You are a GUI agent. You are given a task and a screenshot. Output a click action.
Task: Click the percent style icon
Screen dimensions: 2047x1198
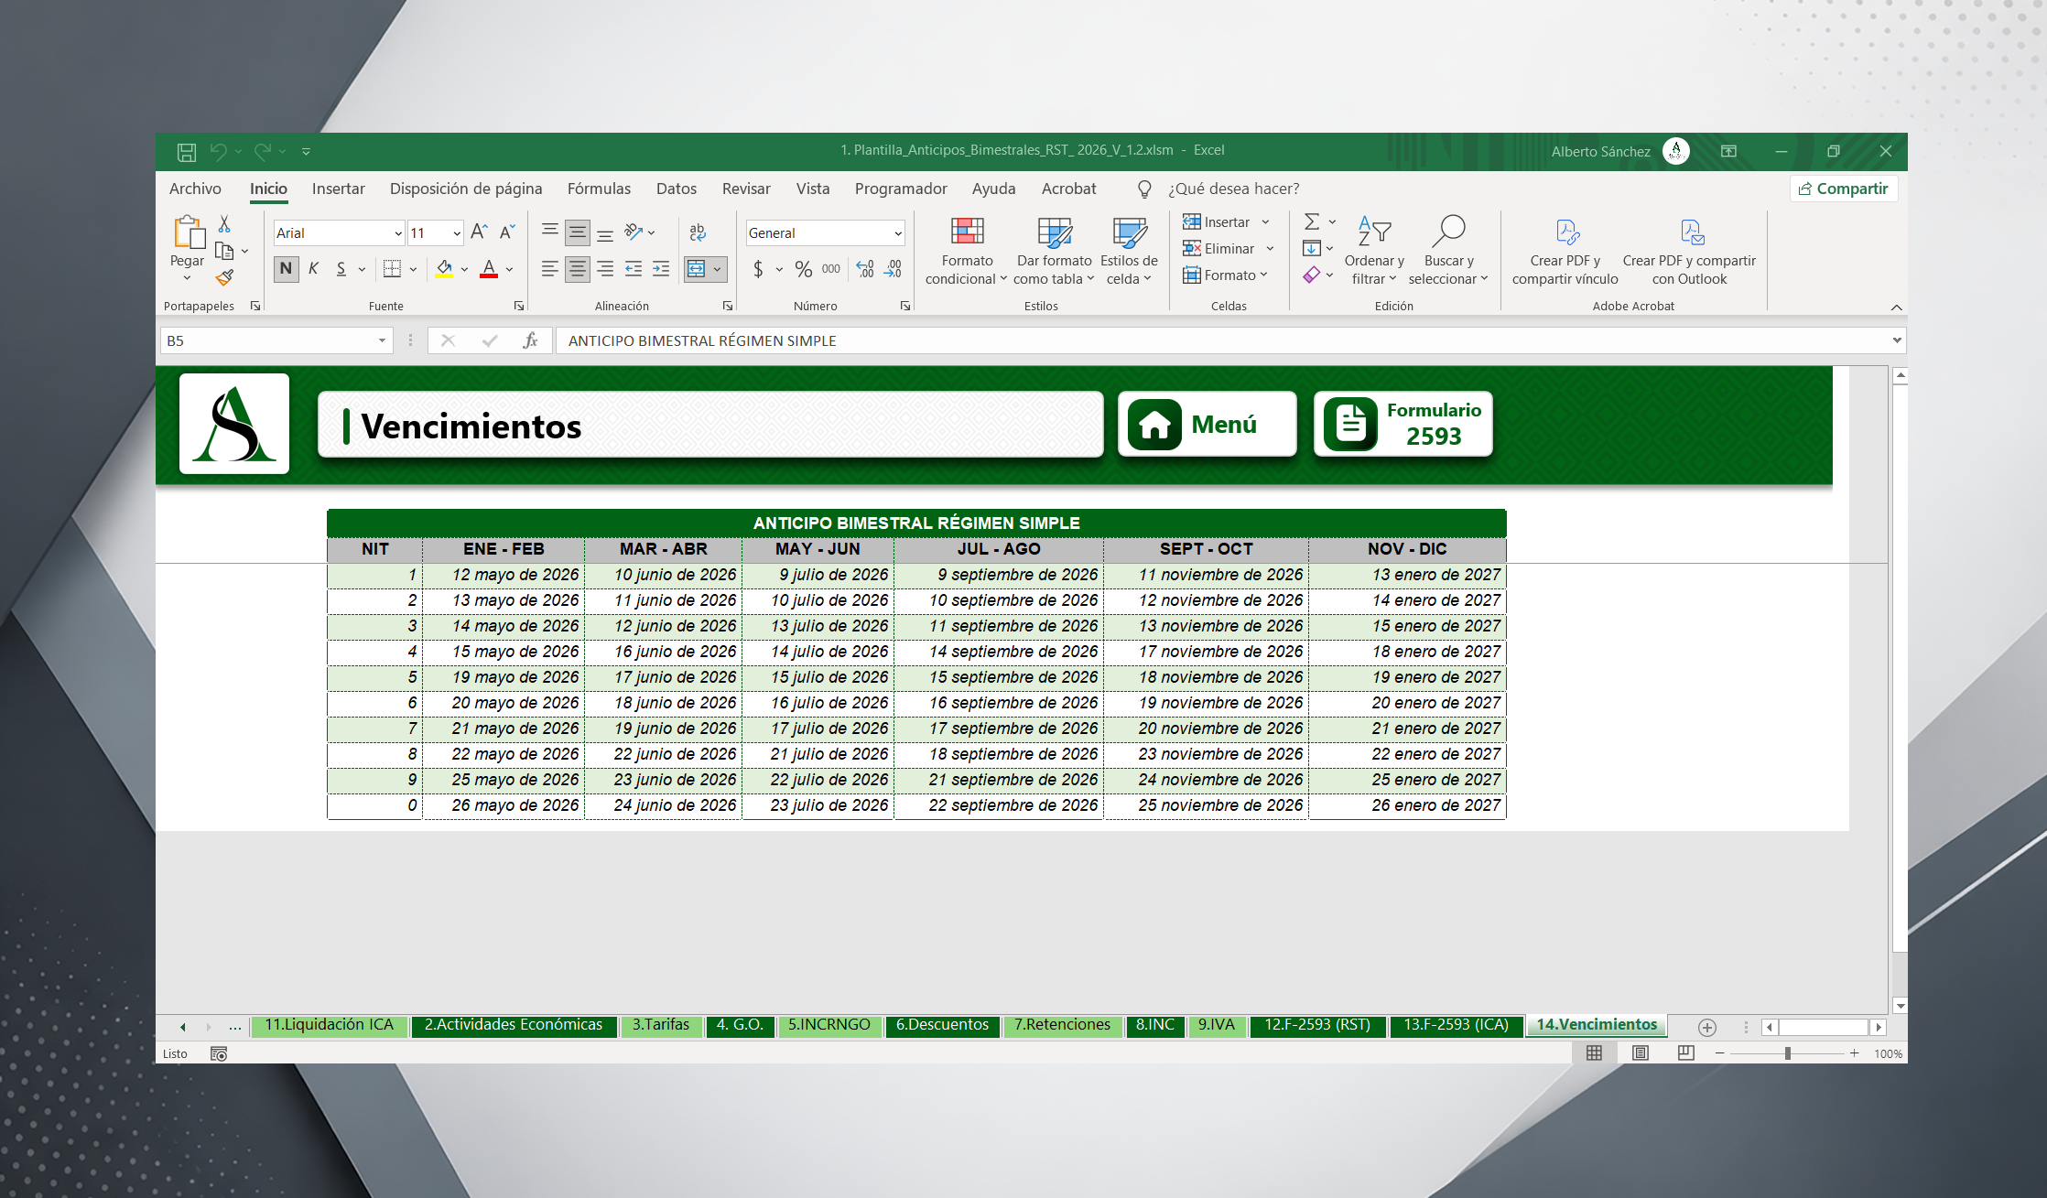click(x=803, y=269)
